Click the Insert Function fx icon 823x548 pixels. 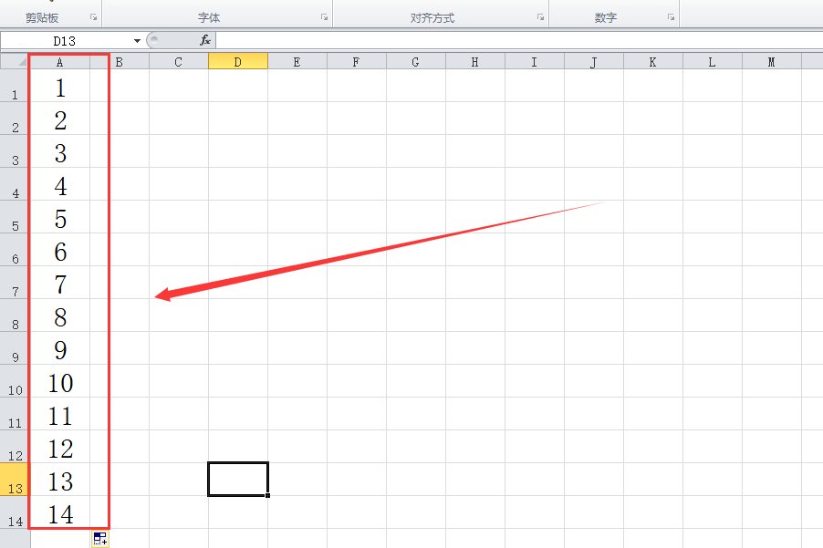205,40
